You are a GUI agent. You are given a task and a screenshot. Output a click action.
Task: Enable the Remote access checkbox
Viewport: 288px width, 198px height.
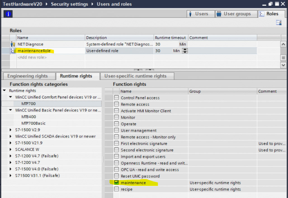(116, 104)
